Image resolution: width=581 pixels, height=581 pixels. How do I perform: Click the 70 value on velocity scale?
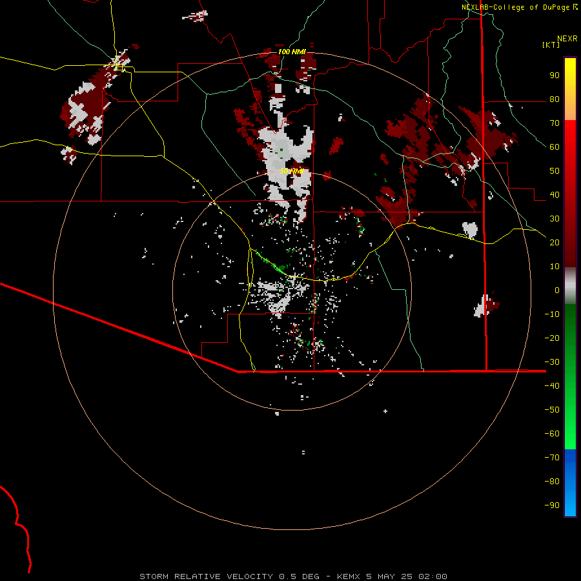pyautogui.click(x=555, y=123)
